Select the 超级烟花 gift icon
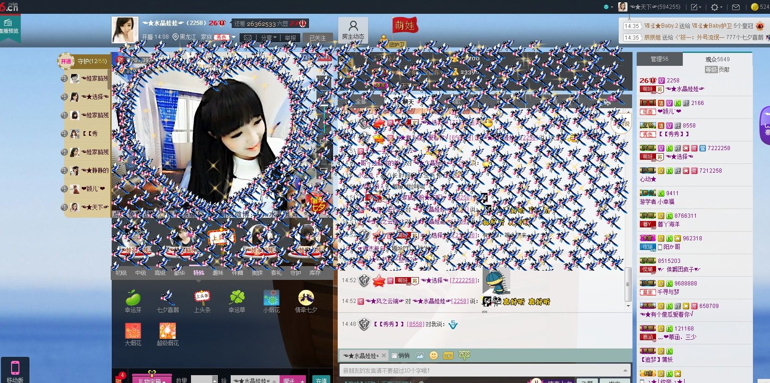Screen dimensions: 770x383 point(167,331)
